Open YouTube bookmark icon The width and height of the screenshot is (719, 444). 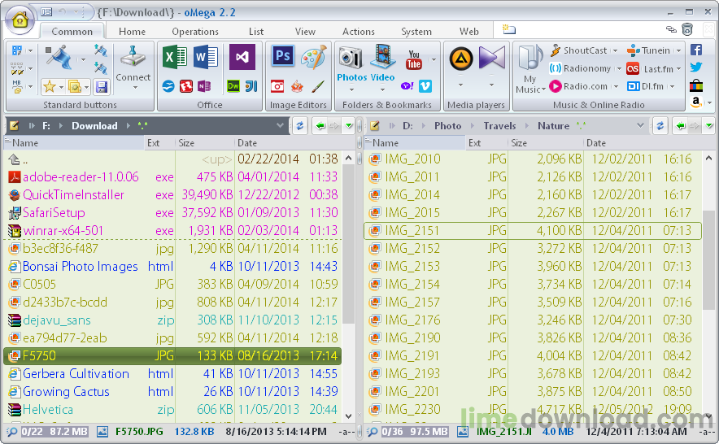click(414, 59)
